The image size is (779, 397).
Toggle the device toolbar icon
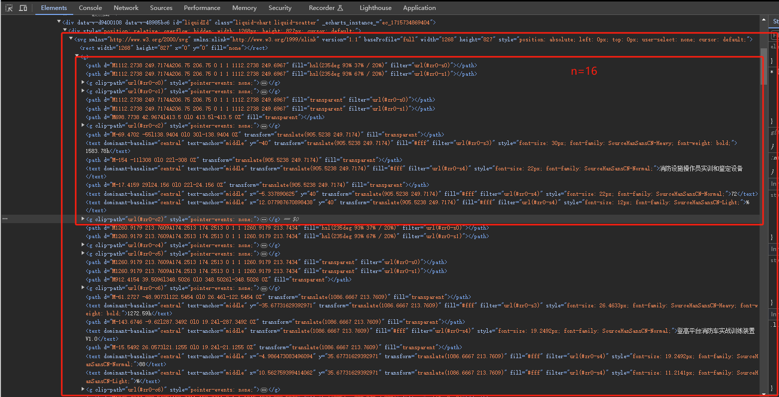pyautogui.click(x=23, y=8)
